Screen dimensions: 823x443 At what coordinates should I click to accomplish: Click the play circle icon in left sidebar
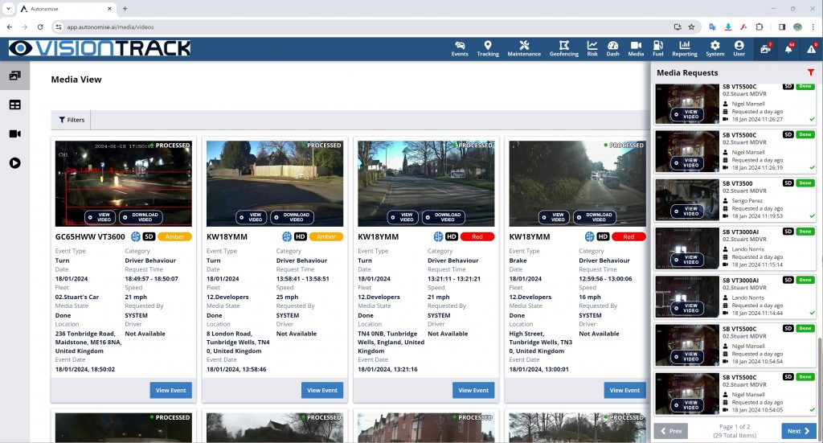(14, 162)
